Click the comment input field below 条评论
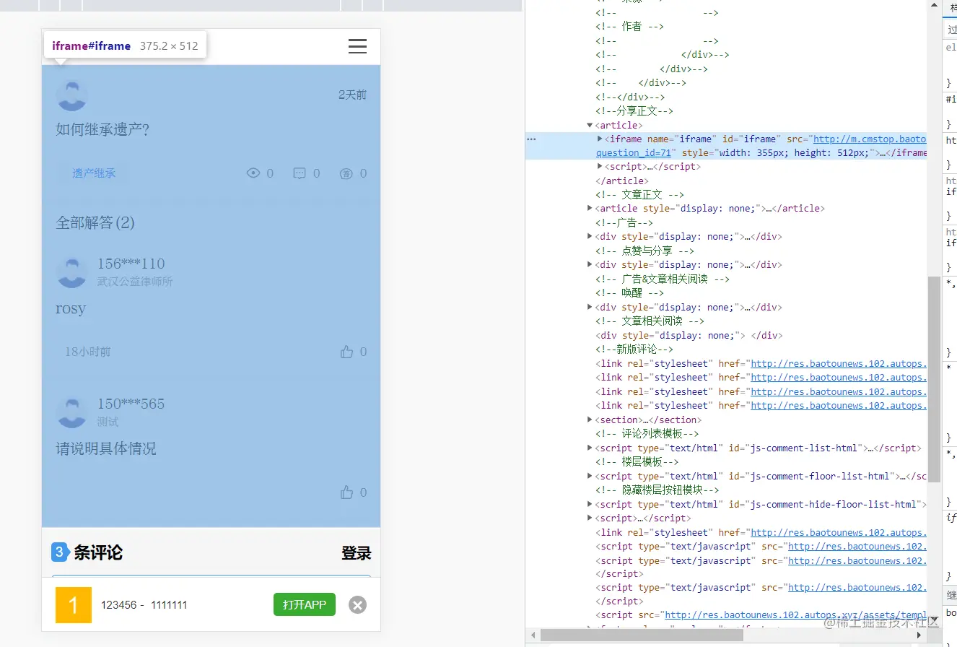This screenshot has height=647, width=957. pos(211,576)
